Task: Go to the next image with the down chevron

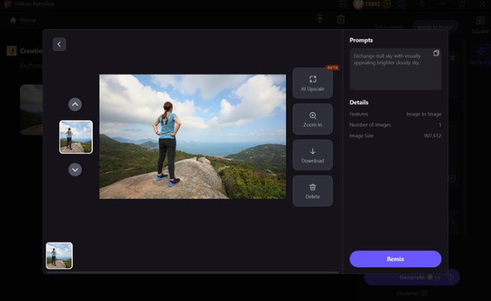Action: [75, 170]
